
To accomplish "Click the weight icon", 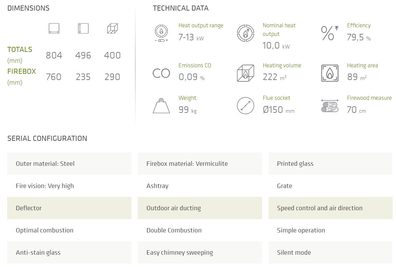I will [161, 106].
